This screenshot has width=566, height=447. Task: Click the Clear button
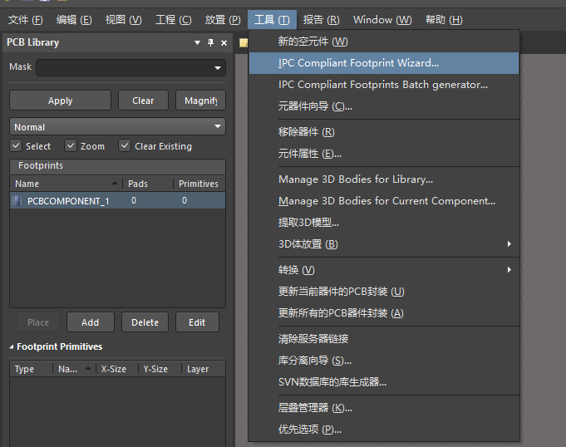pos(143,101)
